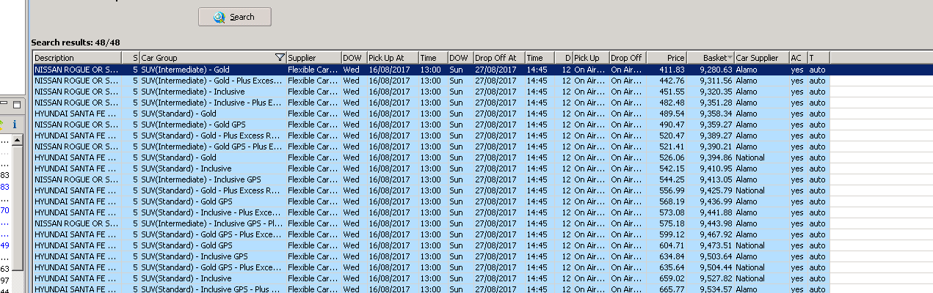This screenshot has height=293, width=933.
Task: Click the Supplier column header
Action: point(313,57)
